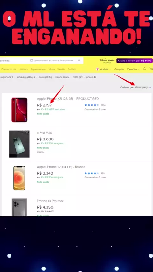Viewport: 153px width, 272px height.
Task: Open the iPhone 13 Pro Max listing title
Action: (x=50, y=201)
